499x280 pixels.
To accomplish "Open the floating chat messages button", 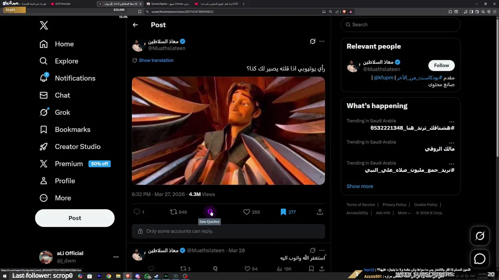I will tap(480, 259).
